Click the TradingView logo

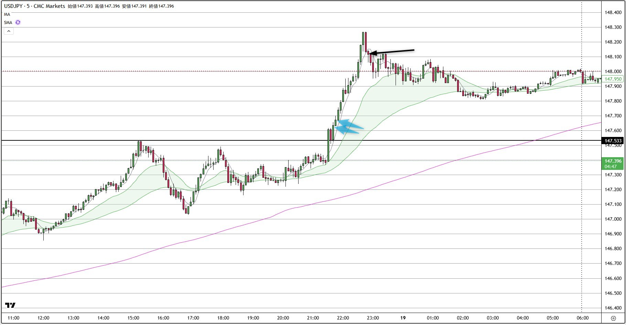(x=10, y=305)
